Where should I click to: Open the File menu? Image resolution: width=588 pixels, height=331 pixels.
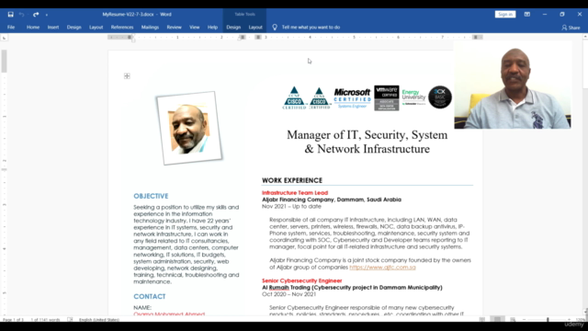click(11, 27)
